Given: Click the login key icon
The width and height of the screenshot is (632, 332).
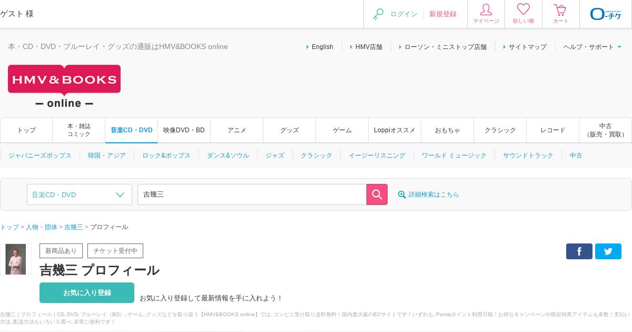Looking at the screenshot, I should coord(378,14).
